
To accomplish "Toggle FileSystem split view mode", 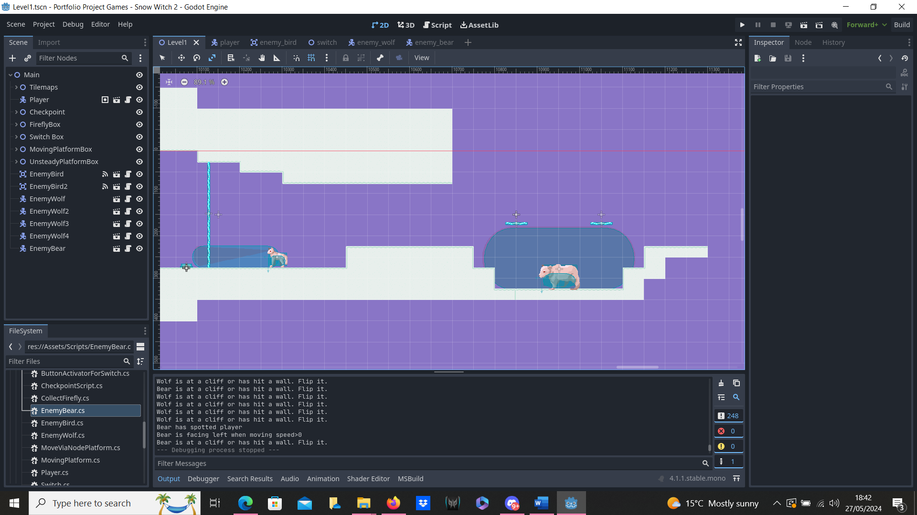I will [140, 347].
